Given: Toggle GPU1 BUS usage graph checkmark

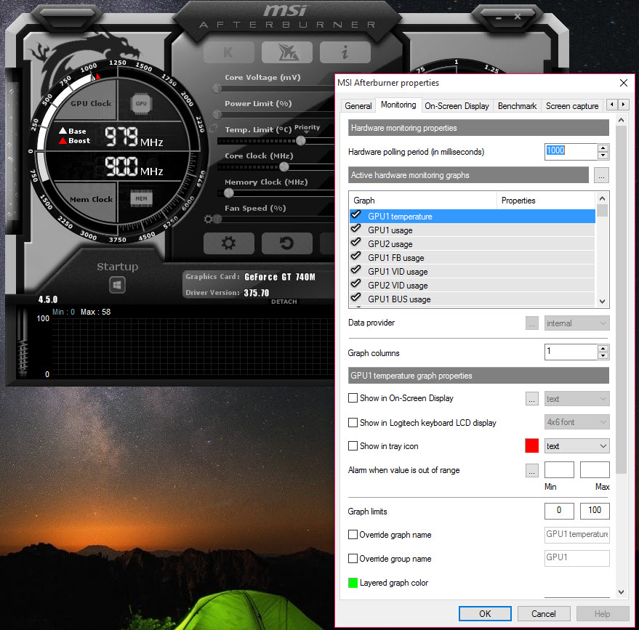Looking at the screenshot, I should (356, 297).
